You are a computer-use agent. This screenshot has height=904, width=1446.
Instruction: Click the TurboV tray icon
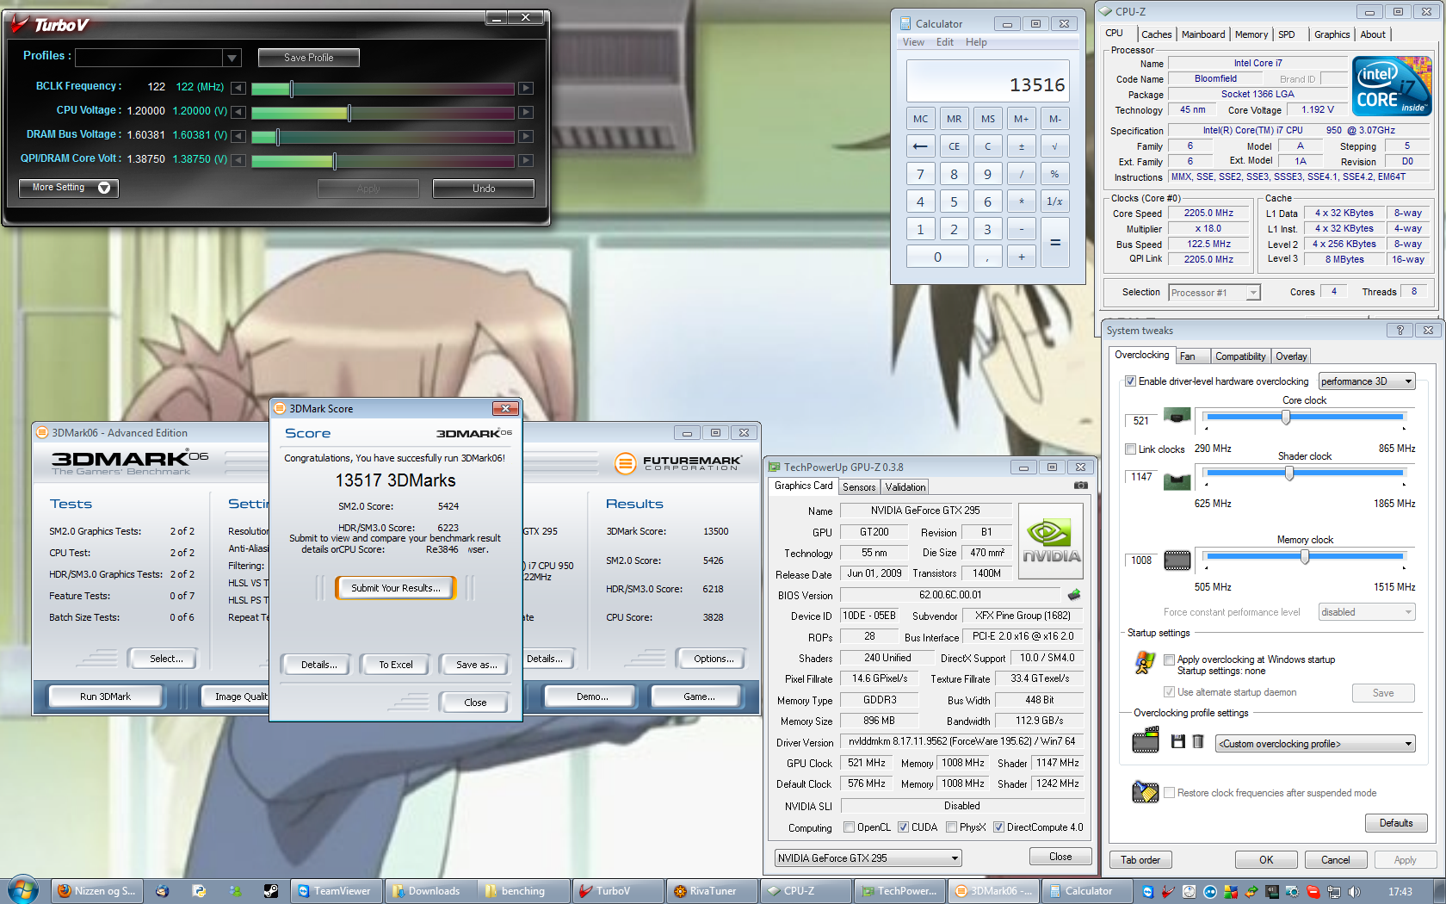click(1168, 892)
